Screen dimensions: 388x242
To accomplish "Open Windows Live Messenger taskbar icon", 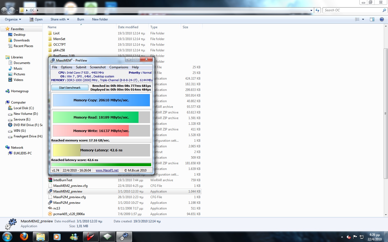I will click(x=74, y=237).
